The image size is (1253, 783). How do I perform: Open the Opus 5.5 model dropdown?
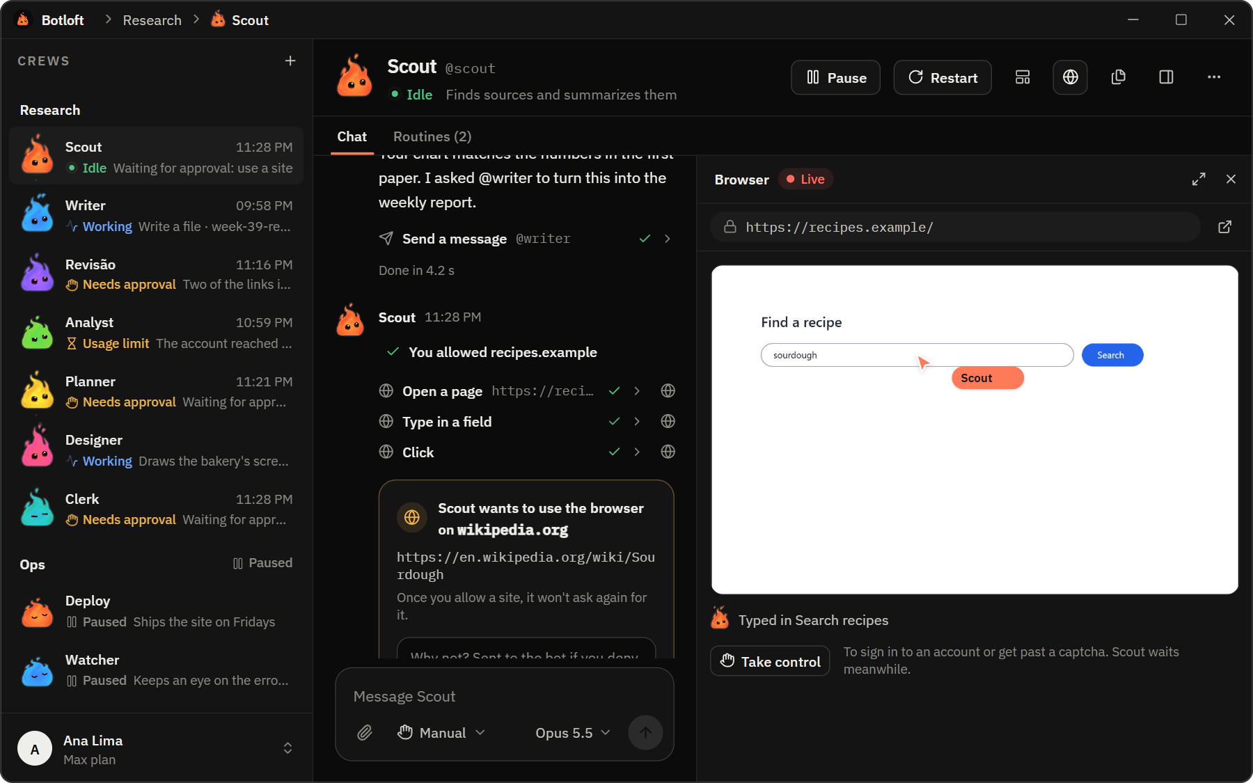[x=572, y=733]
